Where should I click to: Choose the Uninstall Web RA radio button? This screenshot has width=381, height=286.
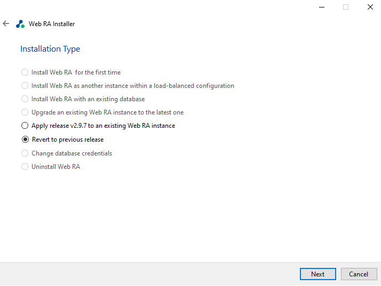pyautogui.click(x=25, y=167)
